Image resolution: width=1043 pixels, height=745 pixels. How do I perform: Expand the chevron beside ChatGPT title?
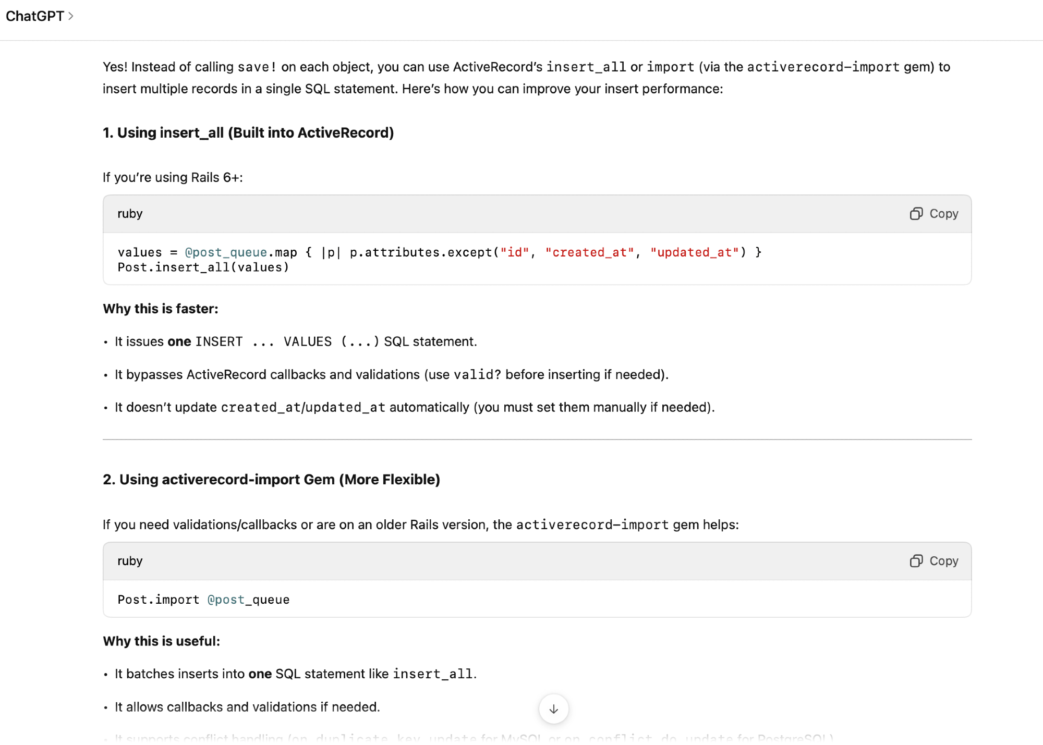pyautogui.click(x=71, y=16)
